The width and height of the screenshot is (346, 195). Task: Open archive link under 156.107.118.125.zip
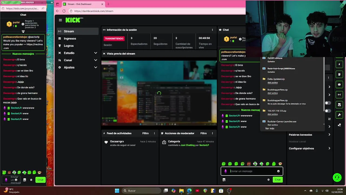(x=272, y=114)
